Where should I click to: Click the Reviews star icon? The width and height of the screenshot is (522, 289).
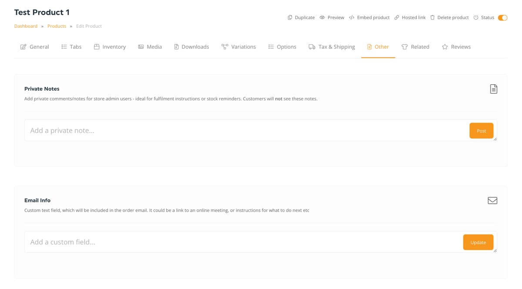click(x=445, y=47)
